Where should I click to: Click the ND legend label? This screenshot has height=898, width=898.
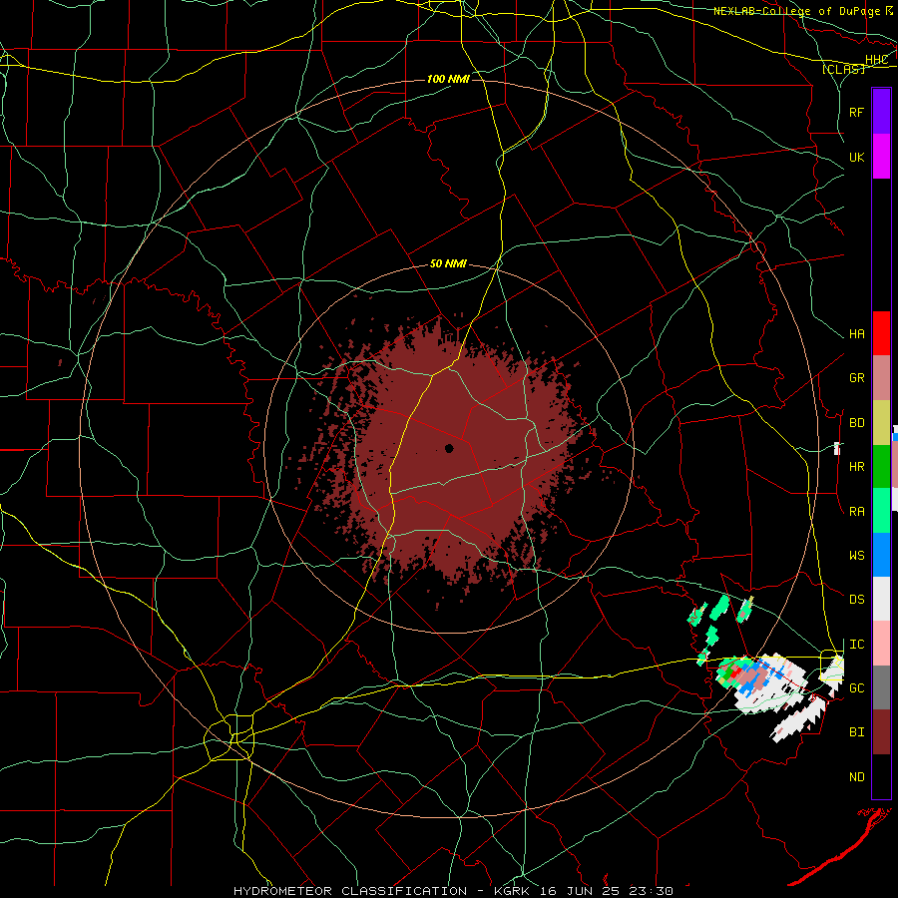857,777
